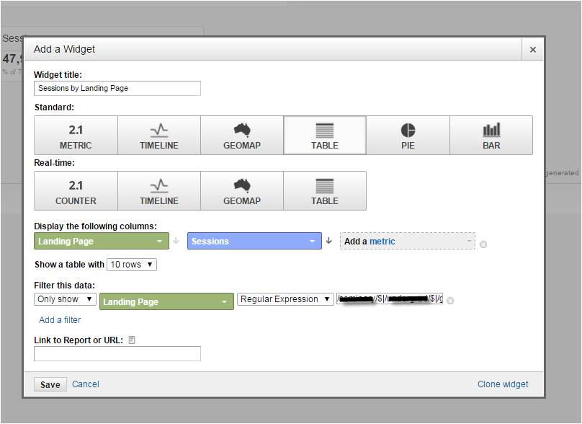
Task: Choose the real-time Timeline widget
Action: pyautogui.click(x=158, y=191)
